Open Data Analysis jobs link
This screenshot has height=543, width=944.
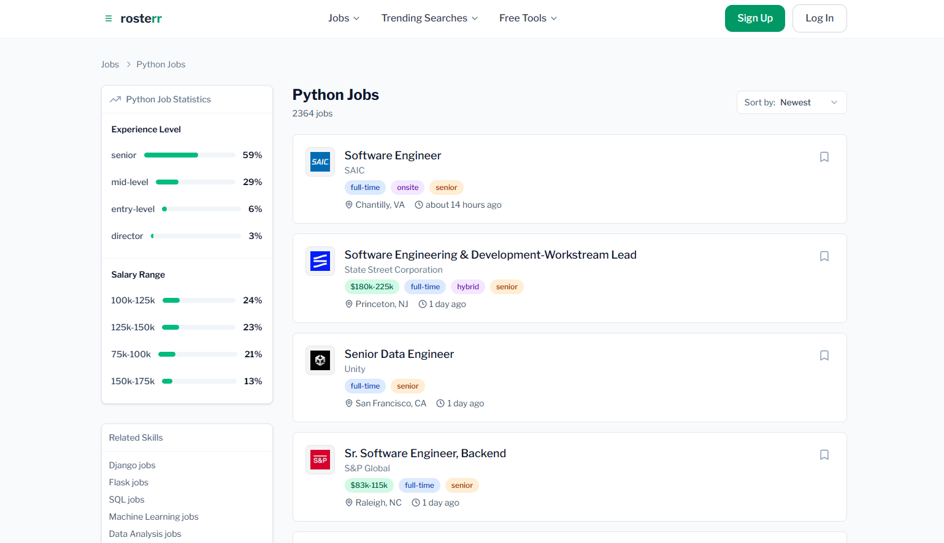[x=145, y=534]
